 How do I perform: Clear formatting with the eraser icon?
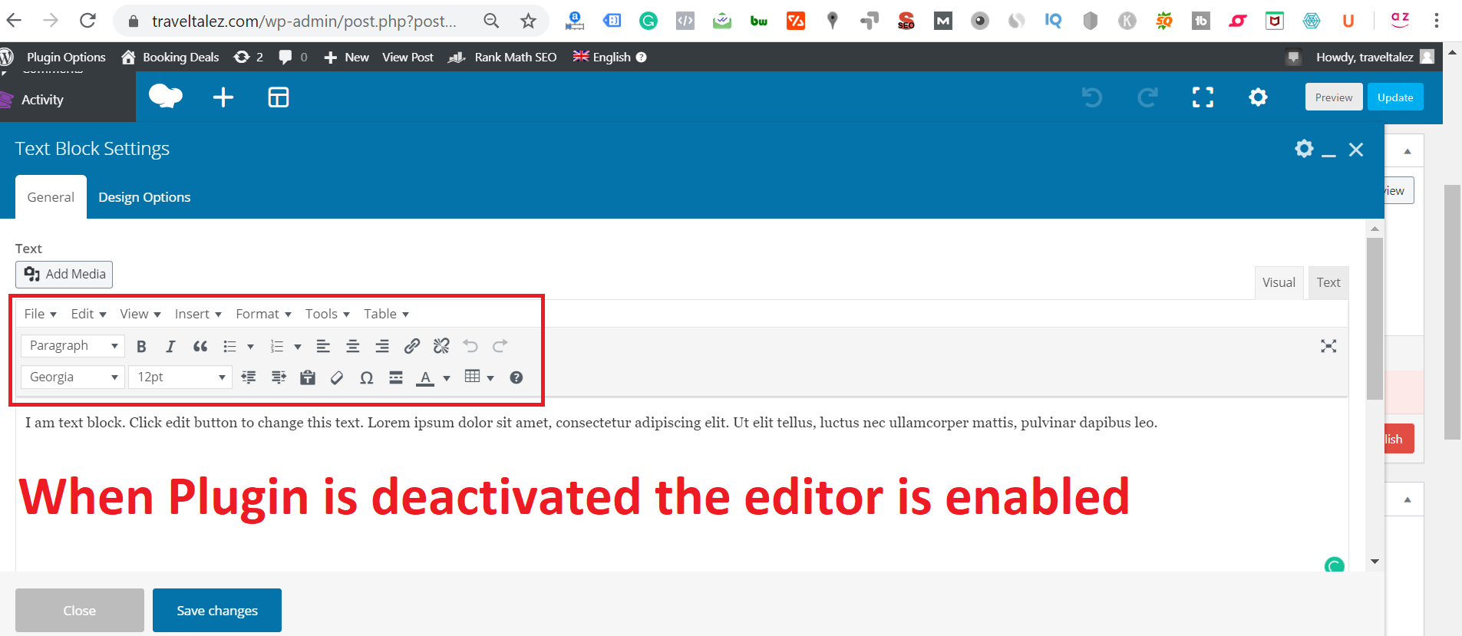337,377
